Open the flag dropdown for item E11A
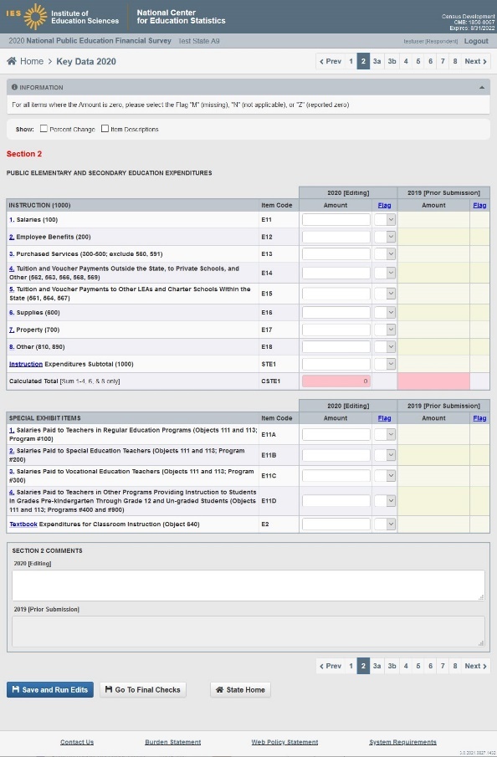Screen dimensions: 497x757 pyautogui.click(x=385, y=434)
